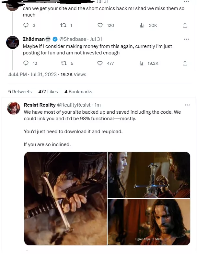View analytics showing 19.2K views
This screenshot has height=254, width=197.
141,63
